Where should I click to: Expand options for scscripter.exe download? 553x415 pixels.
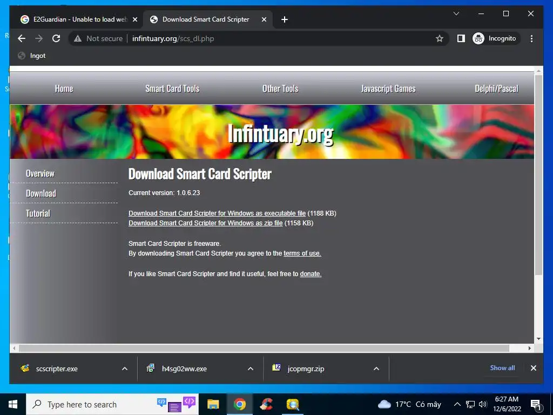click(x=125, y=369)
